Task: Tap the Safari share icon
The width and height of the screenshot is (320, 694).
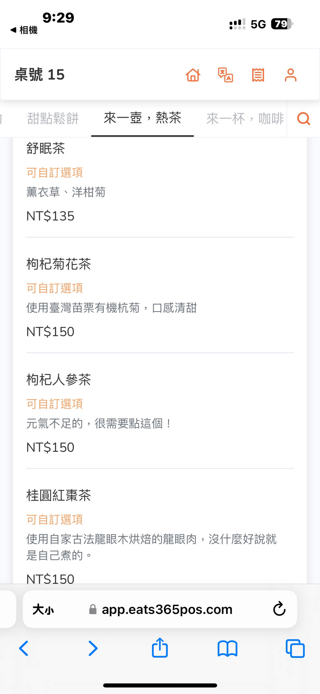Action: [x=160, y=648]
